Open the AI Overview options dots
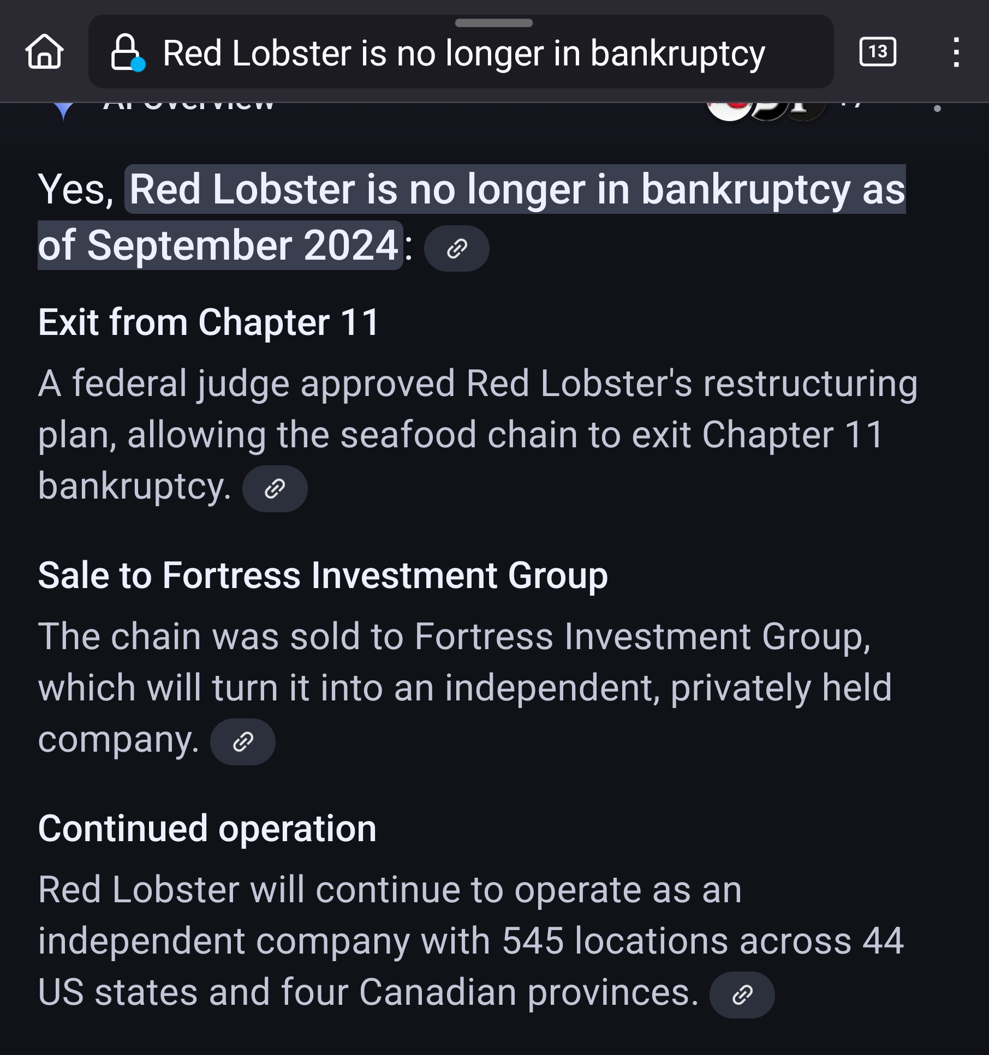This screenshot has width=989, height=1055. pos(937,108)
